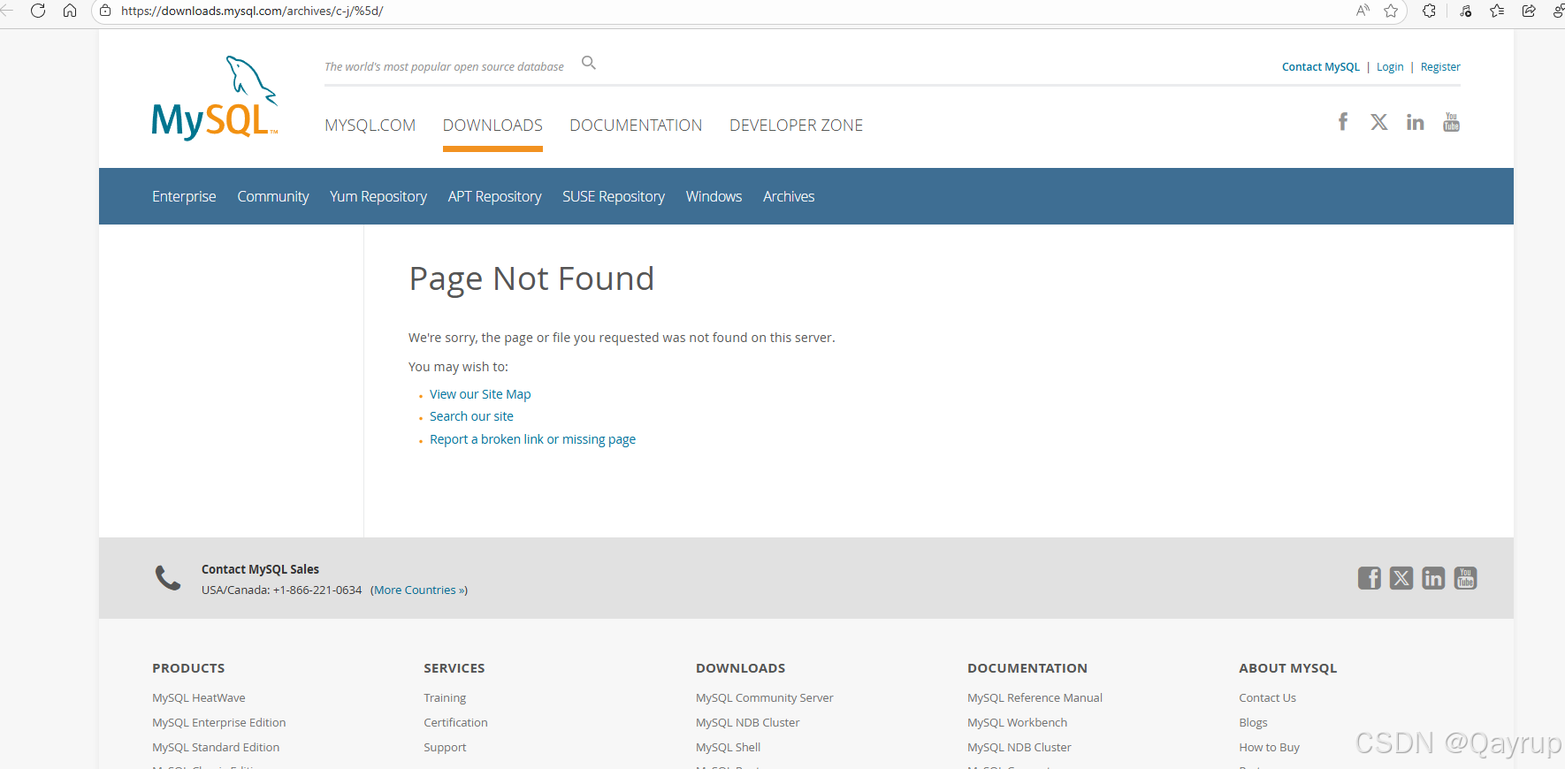This screenshot has height=769, width=1565.
Task: Open MySQL Standard Edition footer link
Action: [216, 748]
